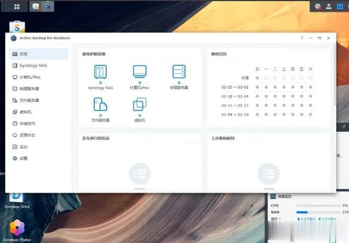Click the 文件服务器 file server icon

100,104
